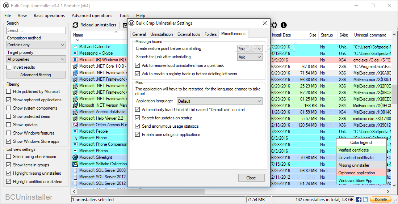Click the Microsoft Silverlight app icon

pos(75,157)
